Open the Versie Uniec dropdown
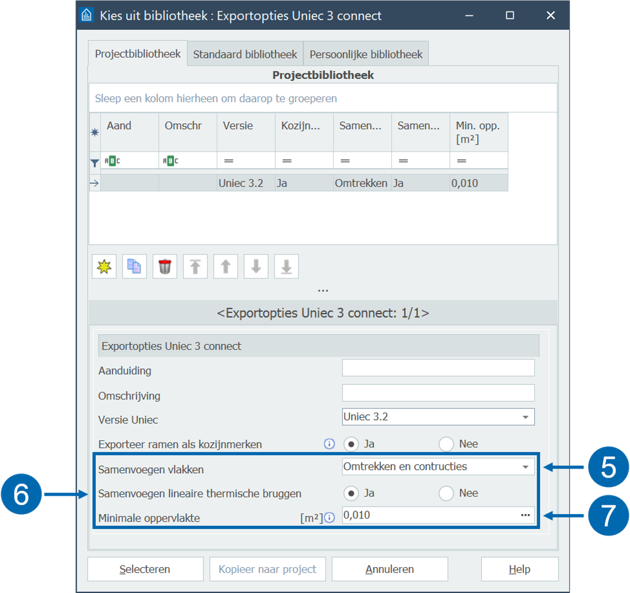Screen dimensions: 630x593 click(x=525, y=417)
